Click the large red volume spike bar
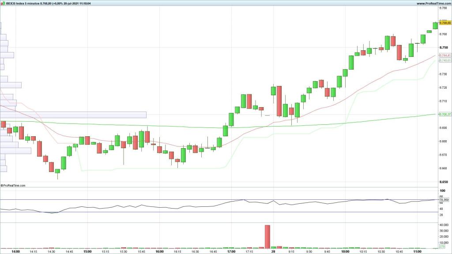Viewport: 452px width, 254px height. click(x=267, y=237)
